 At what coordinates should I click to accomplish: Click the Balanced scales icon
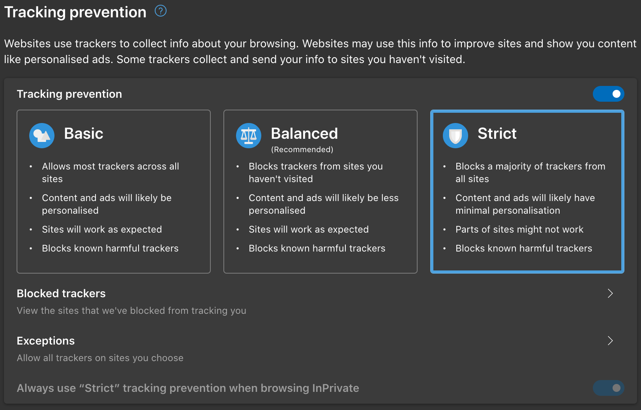click(249, 136)
